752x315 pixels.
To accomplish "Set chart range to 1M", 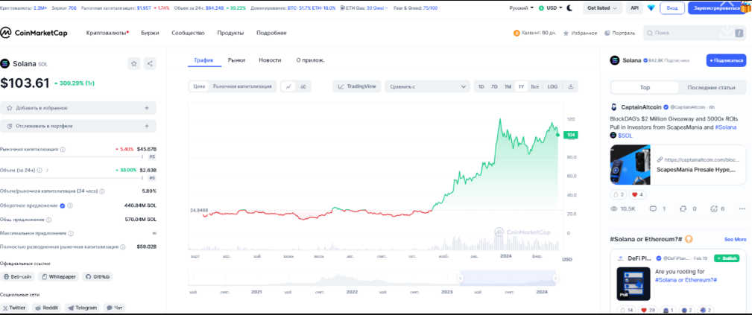I will tap(508, 87).
